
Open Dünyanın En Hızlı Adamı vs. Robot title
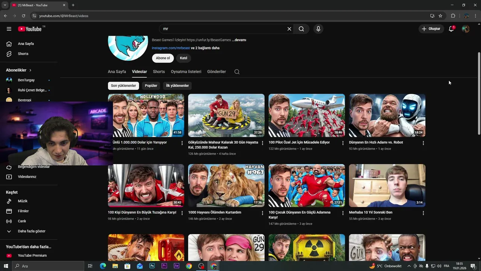[x=376, y=143]
